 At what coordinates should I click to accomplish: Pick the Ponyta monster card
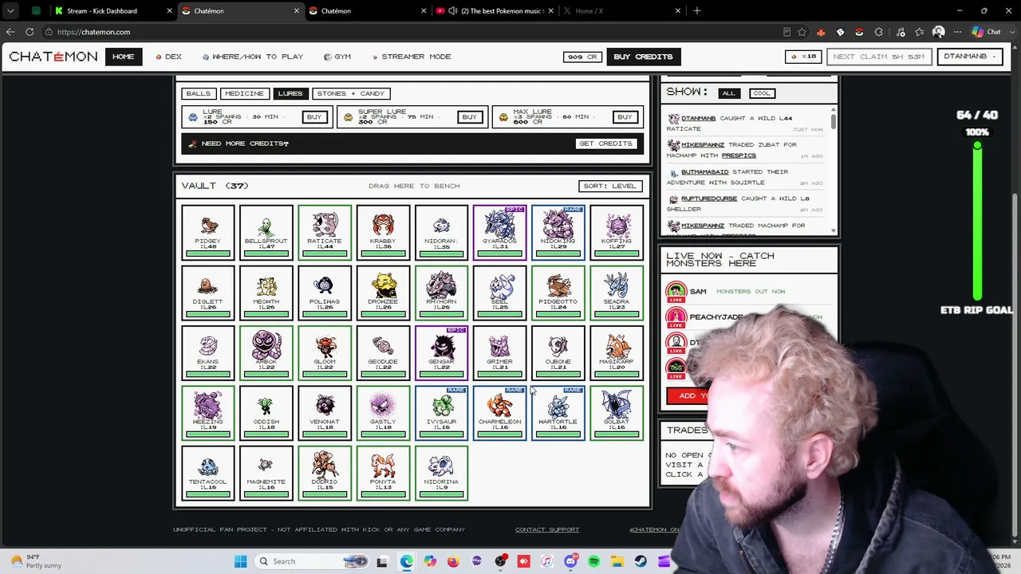click(383, 474)
